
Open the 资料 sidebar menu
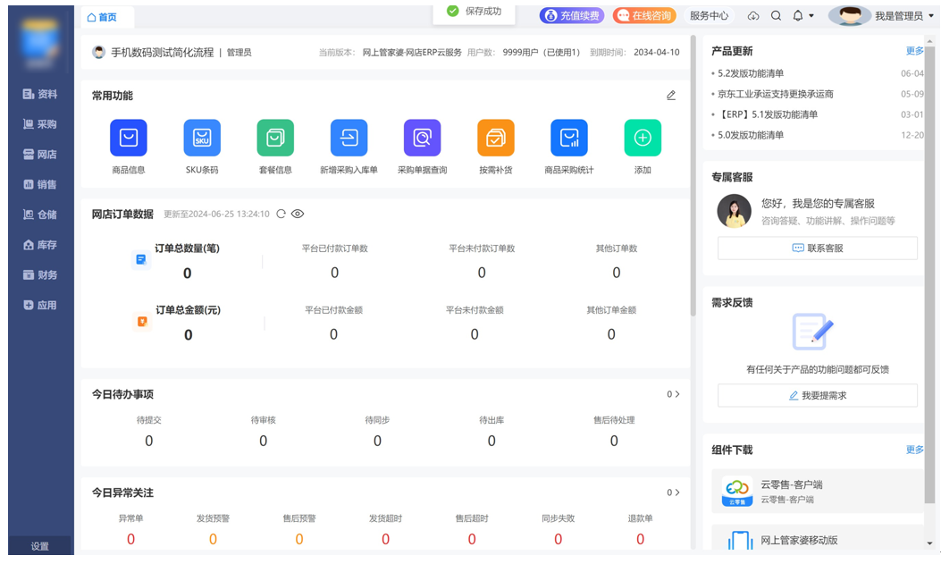[40, 94]
